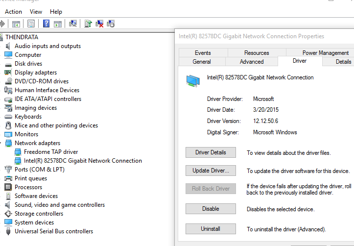Click the Disable button in Properties dialog
354x246 pixels.
(211, 209)
